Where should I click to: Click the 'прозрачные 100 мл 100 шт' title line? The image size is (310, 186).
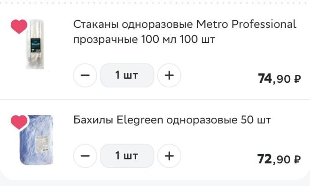point(144,40)
